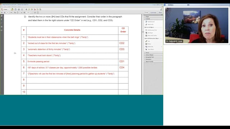Screen dimensions: 230x129
Task: Select the Add or Edit Text Box tool
Action: coord(151,35)
